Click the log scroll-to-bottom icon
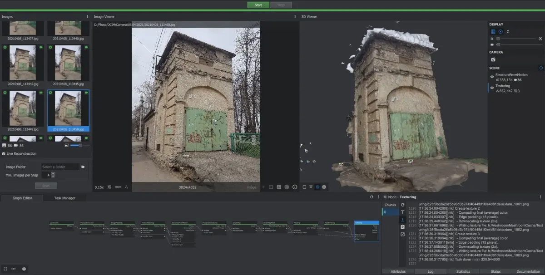 [402, 219]
